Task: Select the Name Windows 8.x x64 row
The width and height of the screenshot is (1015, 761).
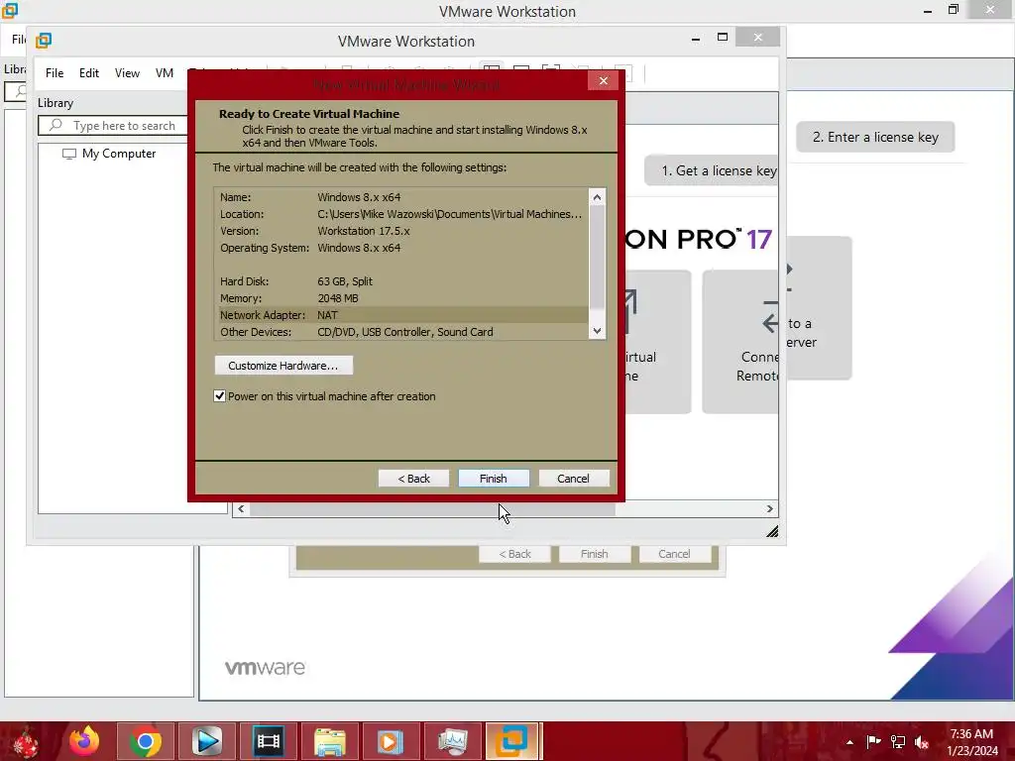Action: pyautogui.click(x=402, y=197)
